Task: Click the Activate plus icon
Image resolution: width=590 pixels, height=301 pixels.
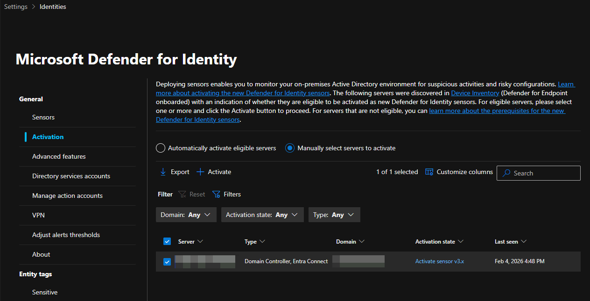Action: [200, 172]
